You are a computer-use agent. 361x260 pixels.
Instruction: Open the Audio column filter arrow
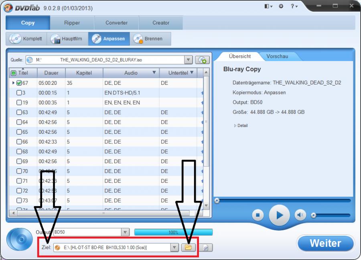point(154,72)
